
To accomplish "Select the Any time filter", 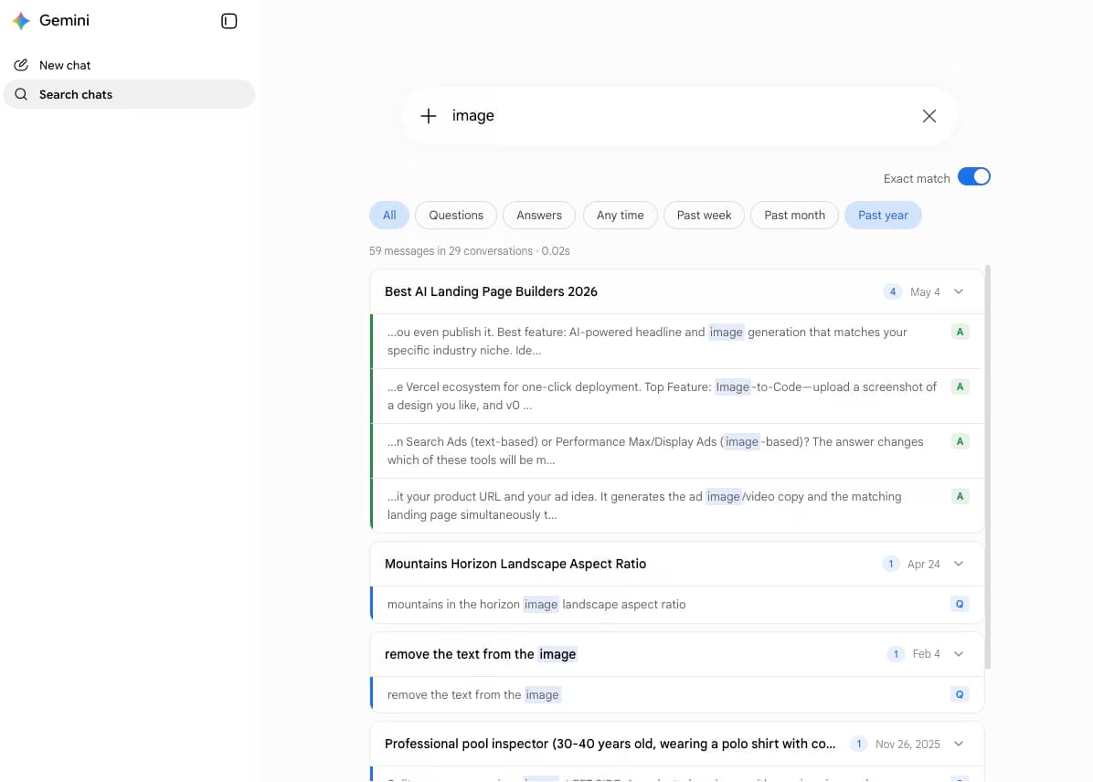I will click(x=620, y=216).
